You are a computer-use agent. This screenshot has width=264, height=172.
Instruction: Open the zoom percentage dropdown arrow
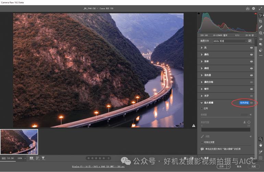click(x=25, y=158)
